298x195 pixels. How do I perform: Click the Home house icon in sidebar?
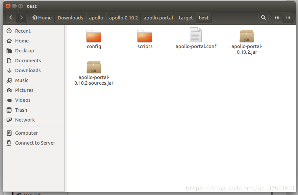point(9,41)
